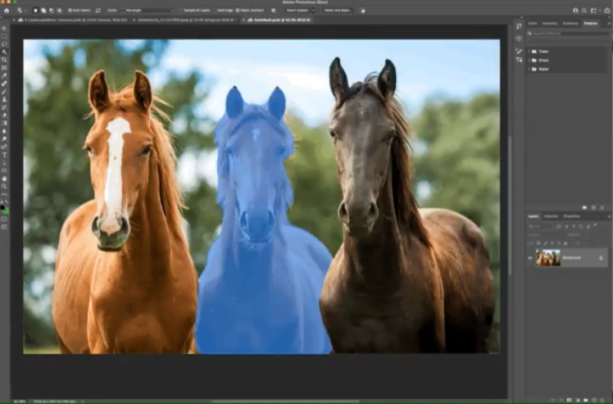Select the Lasso tool
This screenshot has width=613, height=404.
pos(4,43)
